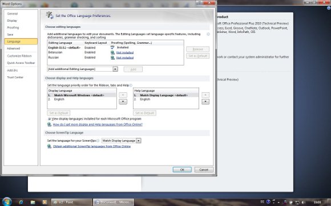Open the Advanced options category

point(21,48)
